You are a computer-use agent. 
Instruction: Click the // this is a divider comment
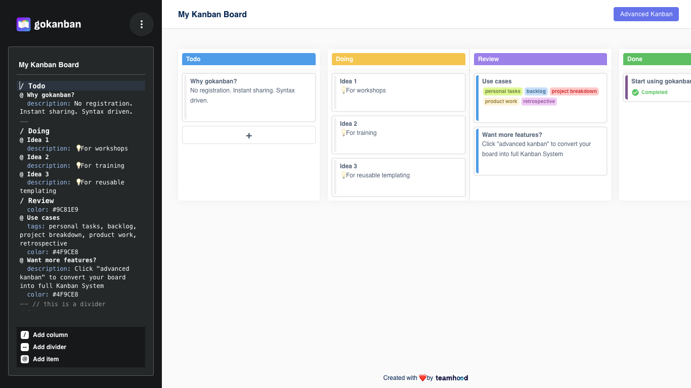[69, 304]
